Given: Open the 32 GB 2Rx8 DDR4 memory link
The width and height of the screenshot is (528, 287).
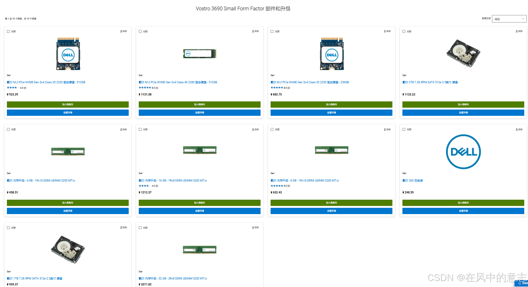Looking at the screenshot, I should 173,279.
